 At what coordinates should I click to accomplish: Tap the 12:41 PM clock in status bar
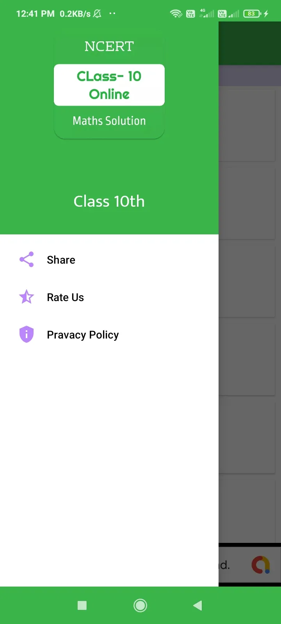coord(35,14)
